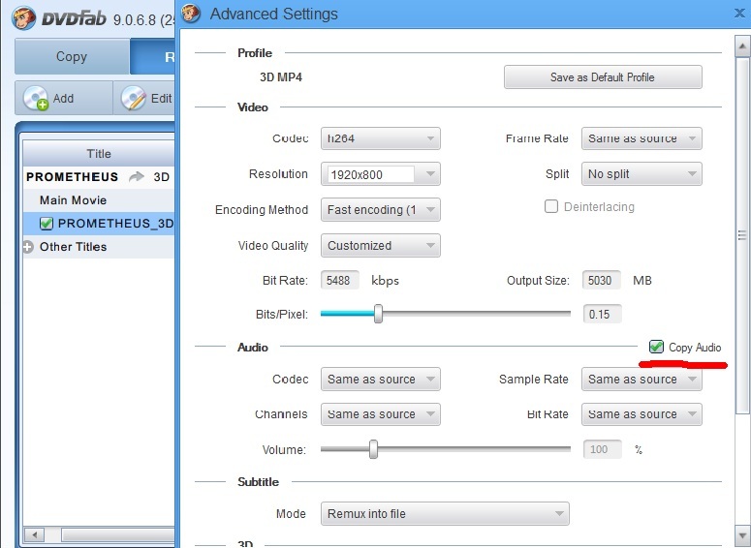Click the Add disc icon button
The image size is (751, 548).
(x=36, y=98)
